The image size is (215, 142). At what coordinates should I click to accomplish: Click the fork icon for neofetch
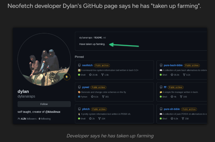(102, 75)
